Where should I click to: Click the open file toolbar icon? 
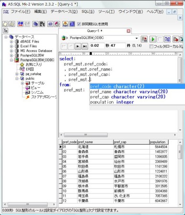[12, 24]
